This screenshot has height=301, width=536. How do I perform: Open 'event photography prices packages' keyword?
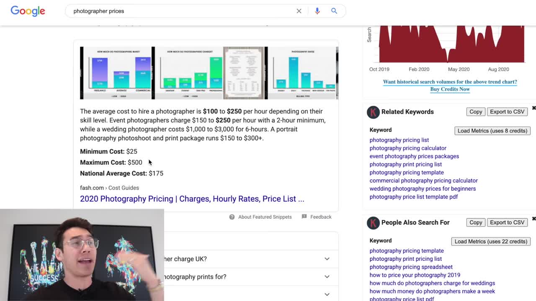click(x=414, y=156)
